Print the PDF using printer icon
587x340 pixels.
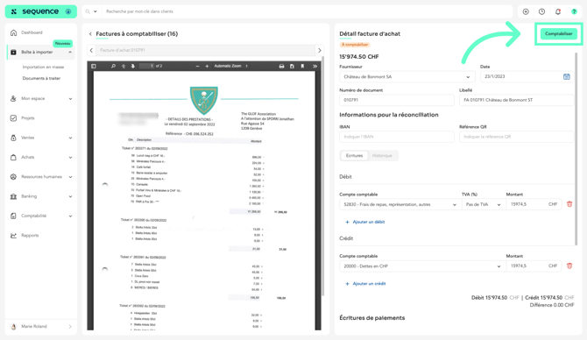[x=281, y=66]
